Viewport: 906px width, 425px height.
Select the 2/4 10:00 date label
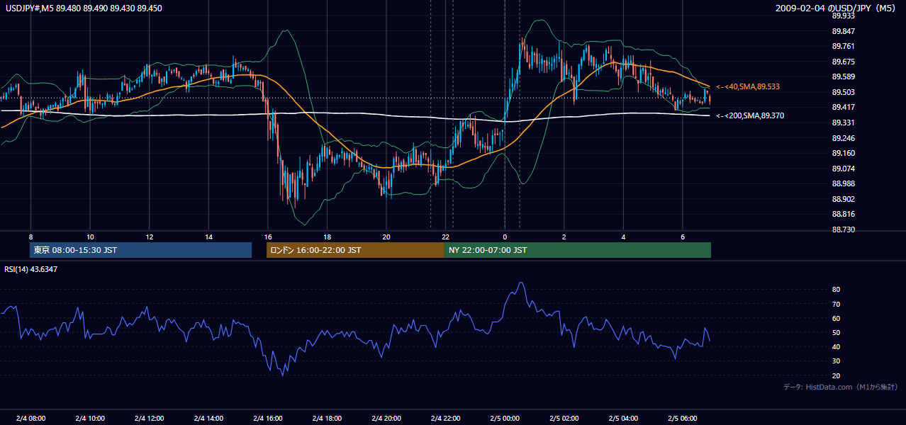[x=90, y=418]
